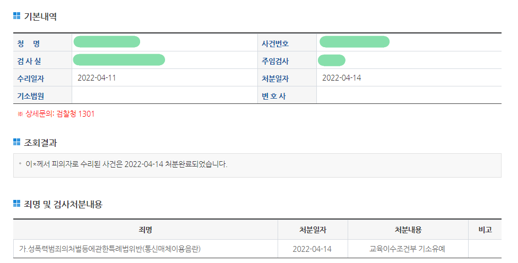Click the 주임검사 field label
Image resolution: width=518 pixels, height=263 pixels.
click(x=275, y=61)
